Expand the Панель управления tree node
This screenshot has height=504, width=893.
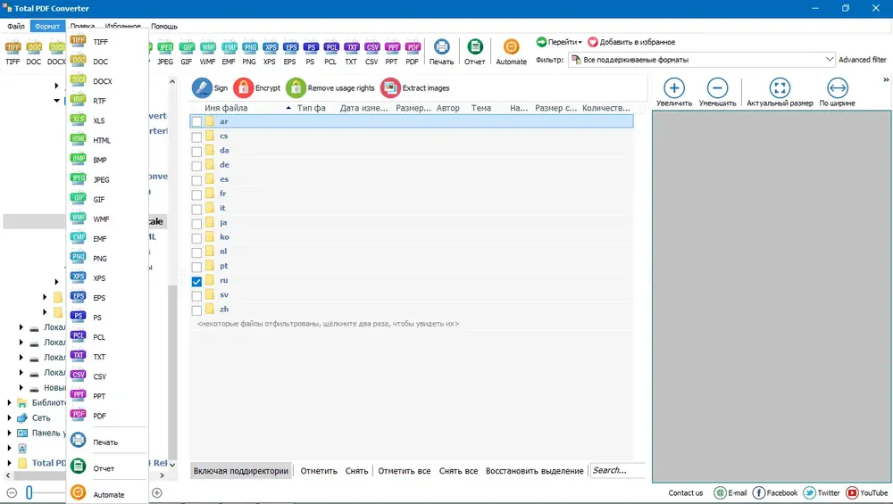click(x=9, y=433)
